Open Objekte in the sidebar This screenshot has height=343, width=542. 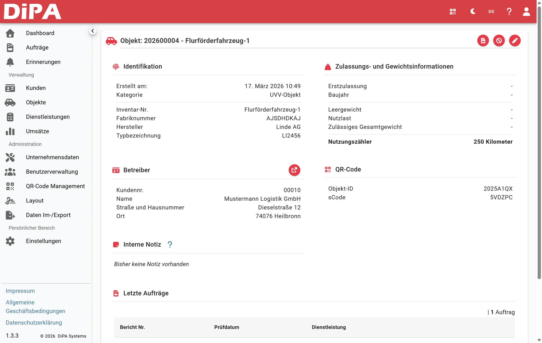36,103
